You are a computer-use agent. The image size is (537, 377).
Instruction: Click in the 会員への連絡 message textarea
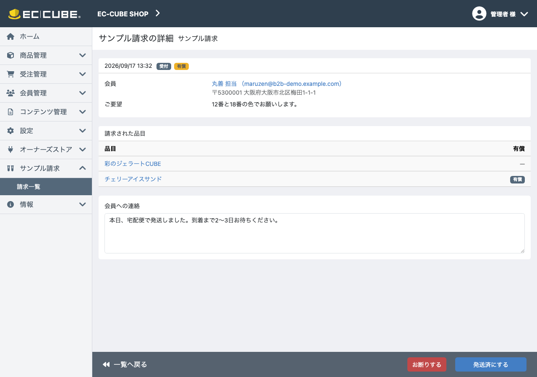click(x=315, y=233)
